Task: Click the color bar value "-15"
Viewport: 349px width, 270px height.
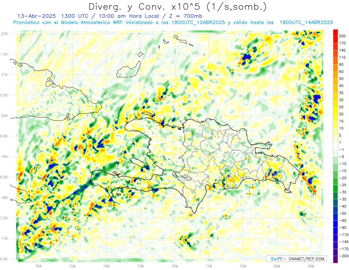Action: pos(342,171)
